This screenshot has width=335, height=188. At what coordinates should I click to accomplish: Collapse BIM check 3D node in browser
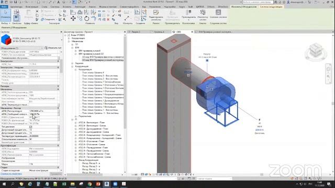(75, 54)
